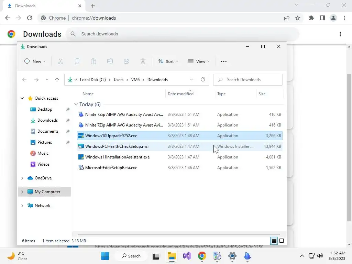The image size is (352, 264).
Task: Go up one folder level in Explorer
Action: (57, 80)
